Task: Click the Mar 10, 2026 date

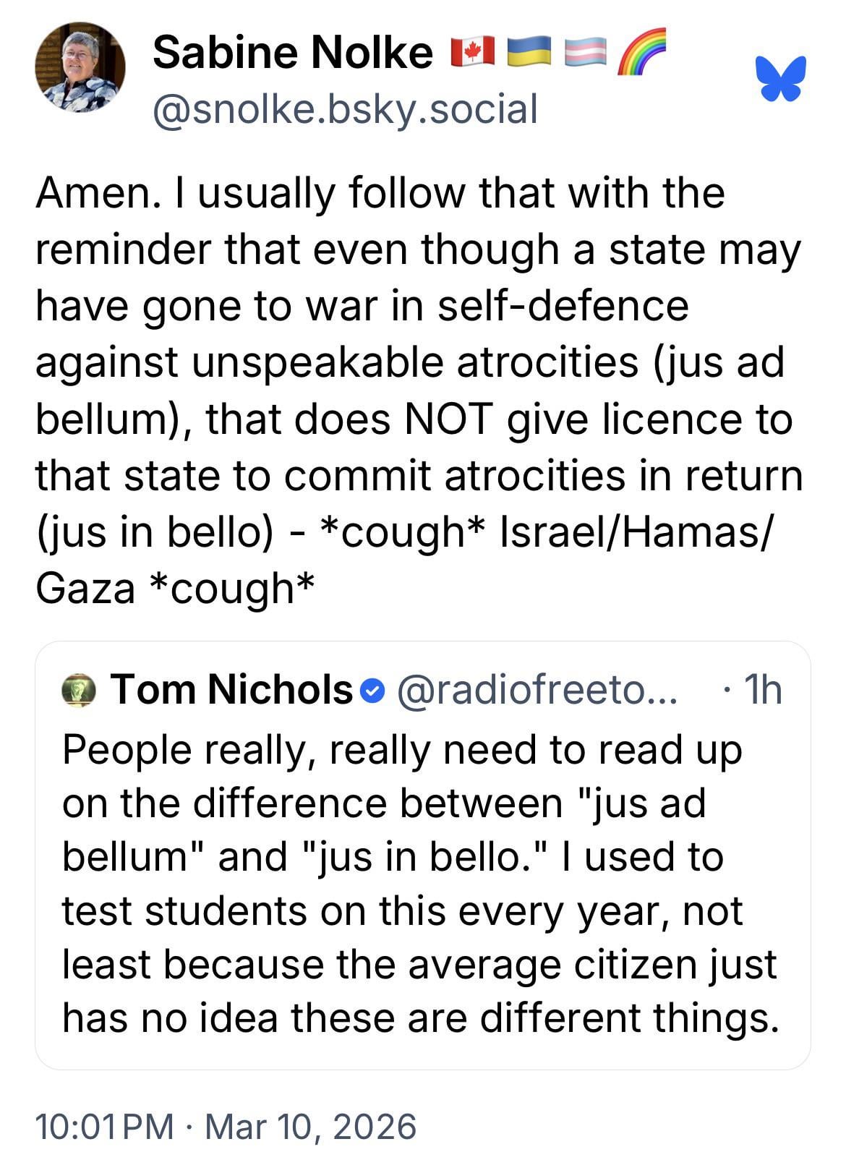Action: [311, 1127]
